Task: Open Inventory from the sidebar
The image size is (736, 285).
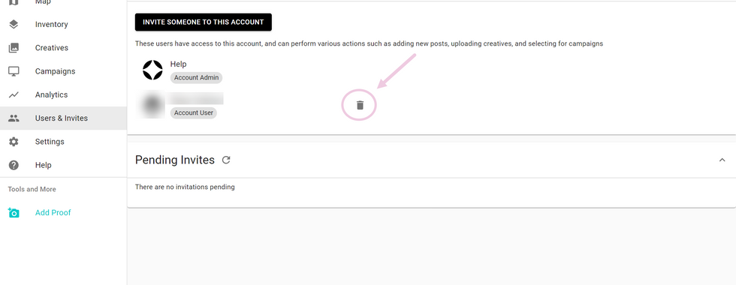Action: (63, 24)
